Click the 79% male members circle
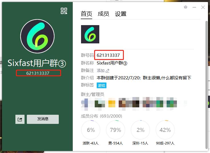This screenshot has height=153, width=210. [x=116, y=130]
